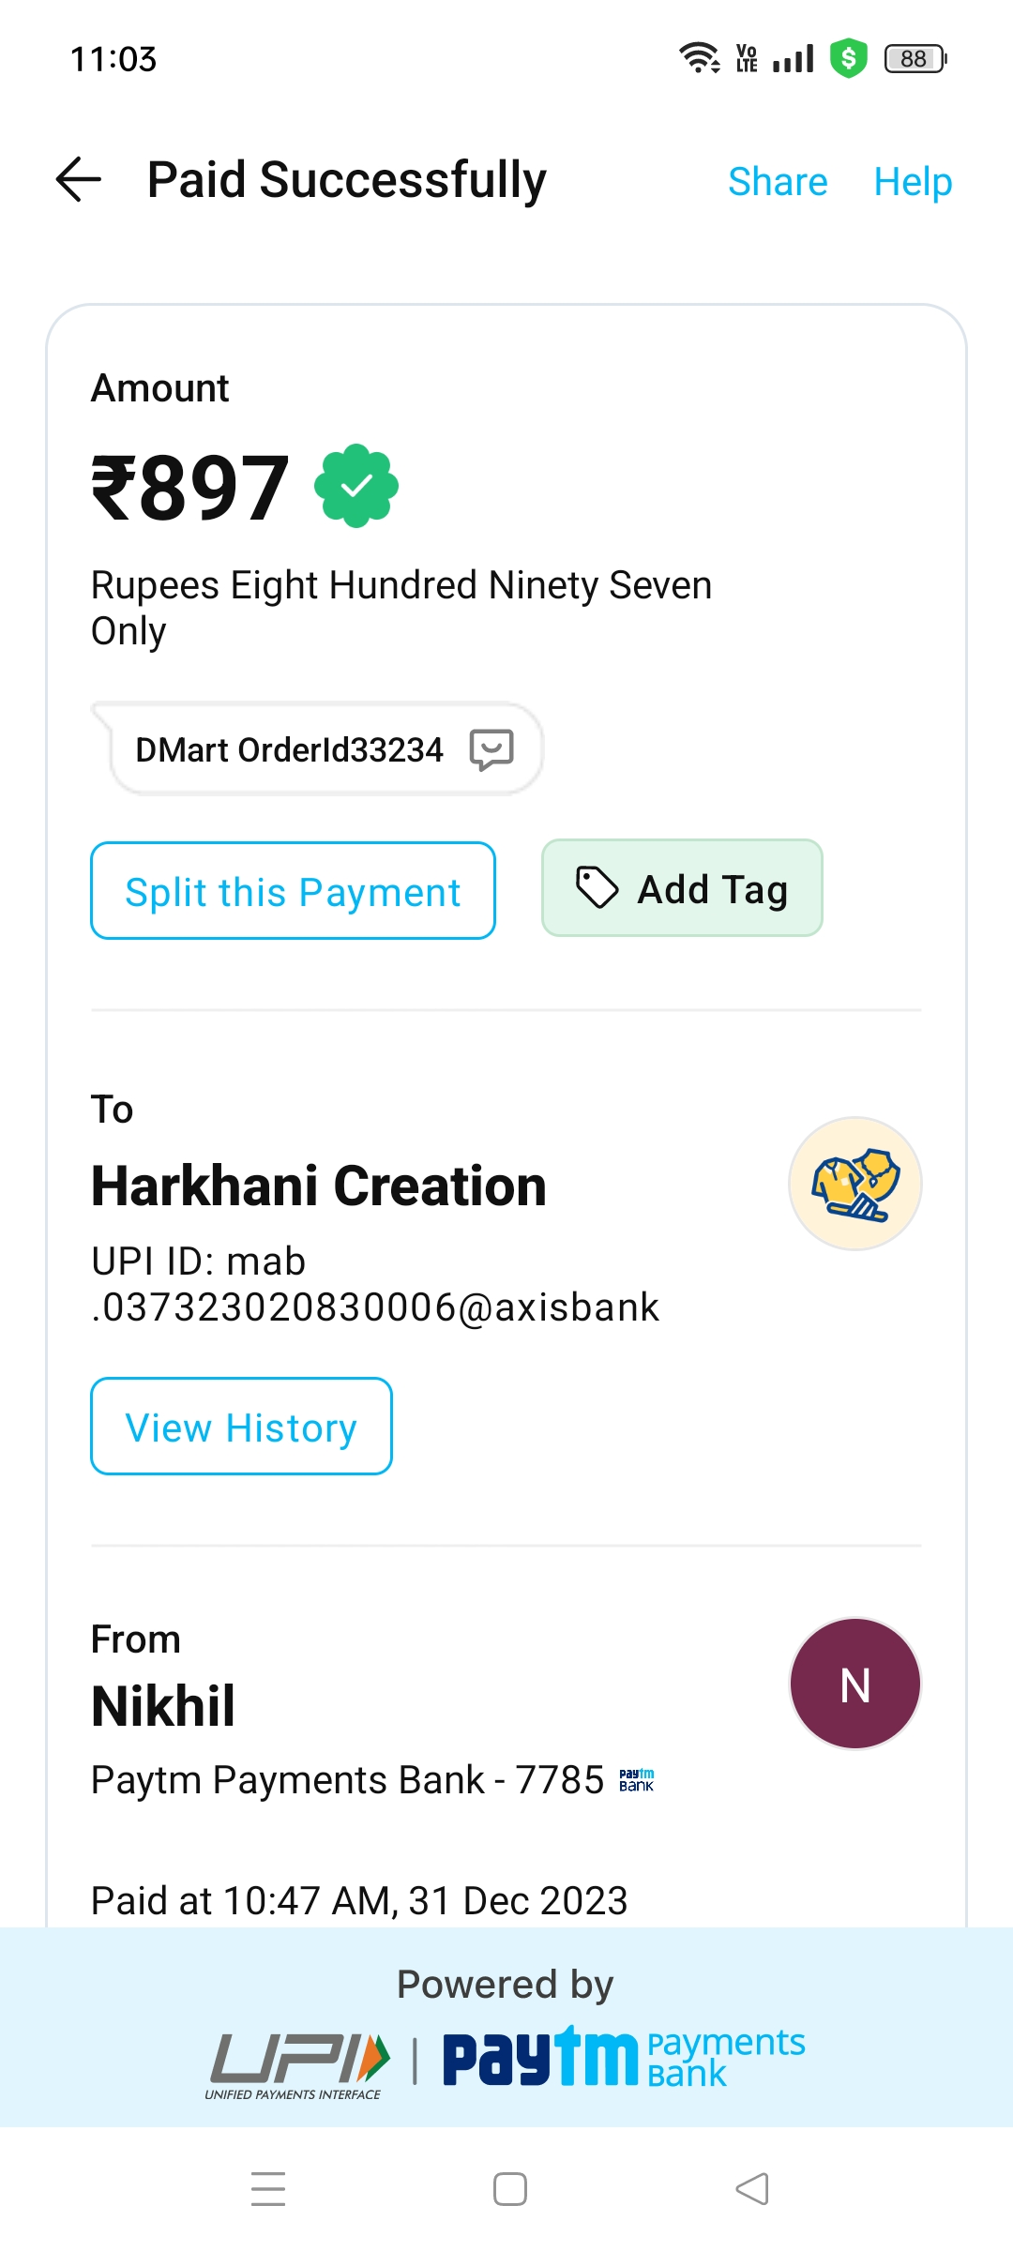Image resolution: width=1013 pixels, height=2251 pixels.
Task: Share the payment receipt
Action: [x=778, y=181]
